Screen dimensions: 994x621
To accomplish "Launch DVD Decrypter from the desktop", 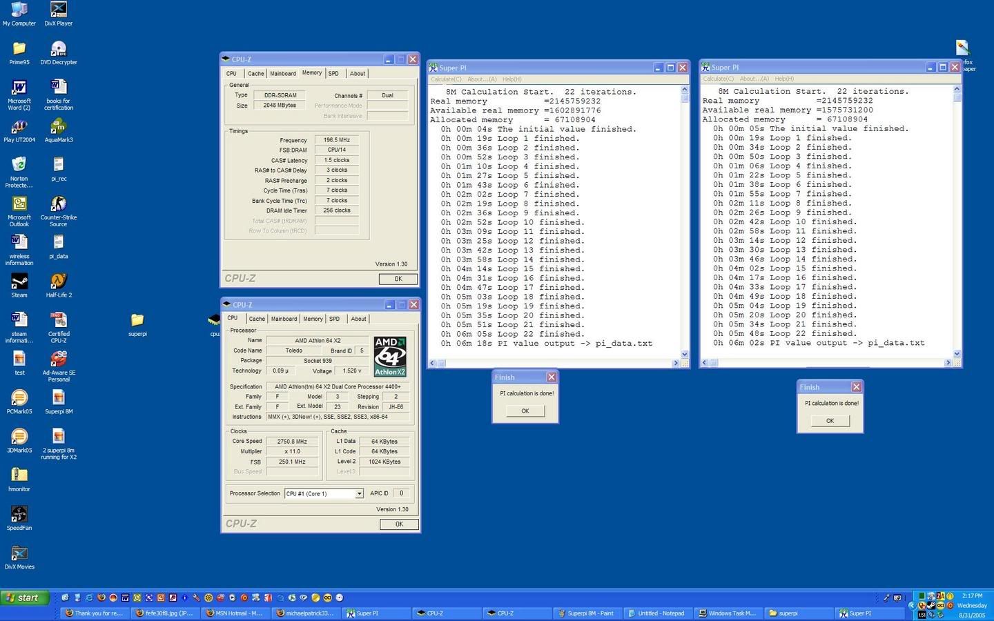I will pos(59,52).
